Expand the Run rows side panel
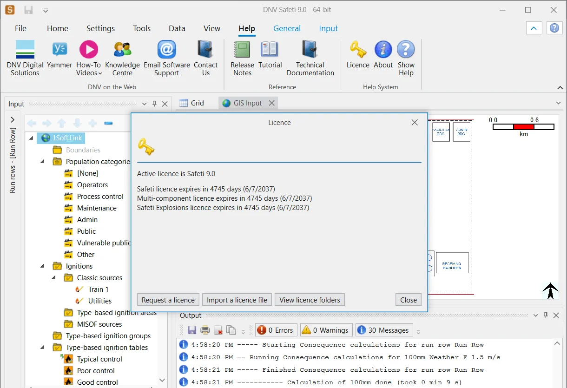This screenshot has width=567, height=388. [x=13, y=120]
